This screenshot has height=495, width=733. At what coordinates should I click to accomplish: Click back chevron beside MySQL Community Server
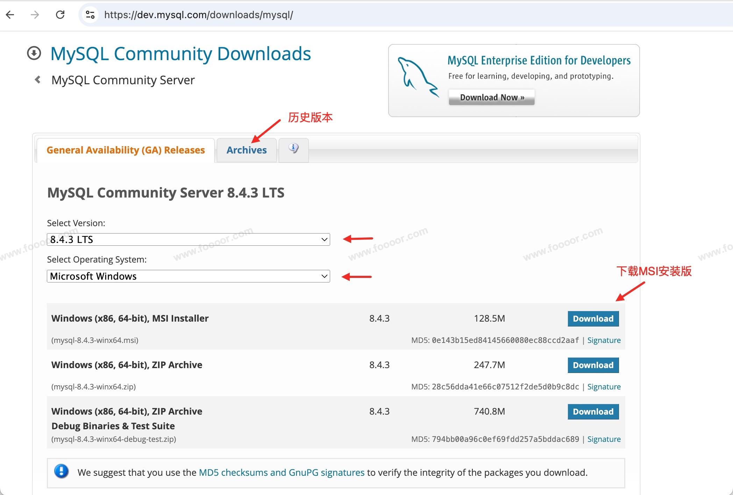click(x=38, y=80)
